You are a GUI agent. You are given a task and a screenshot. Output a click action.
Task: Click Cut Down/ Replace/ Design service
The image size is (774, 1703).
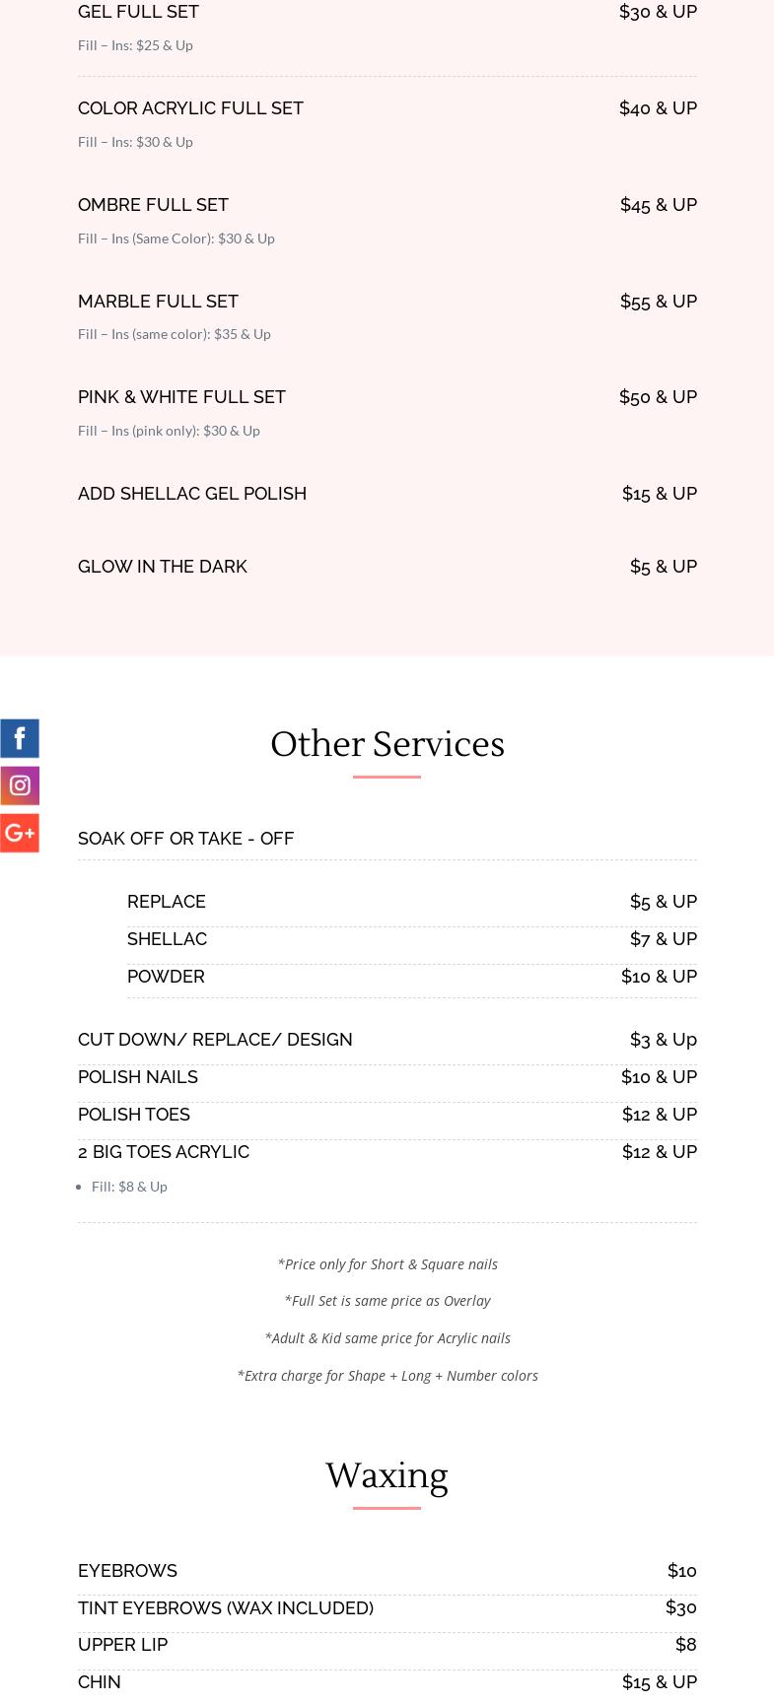215,1039
